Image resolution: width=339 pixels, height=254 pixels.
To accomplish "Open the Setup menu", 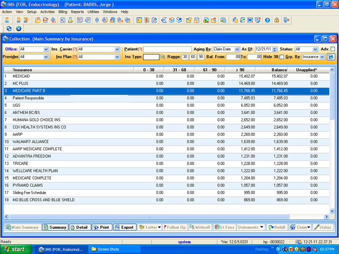I will tap(31, 12).
